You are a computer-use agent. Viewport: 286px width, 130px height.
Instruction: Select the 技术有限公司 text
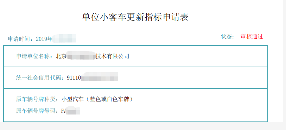(x=112, y=56)
